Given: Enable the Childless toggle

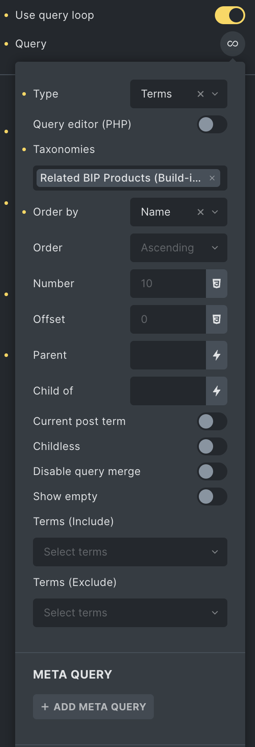Looking at the screenshot, I should coord(212,446).
